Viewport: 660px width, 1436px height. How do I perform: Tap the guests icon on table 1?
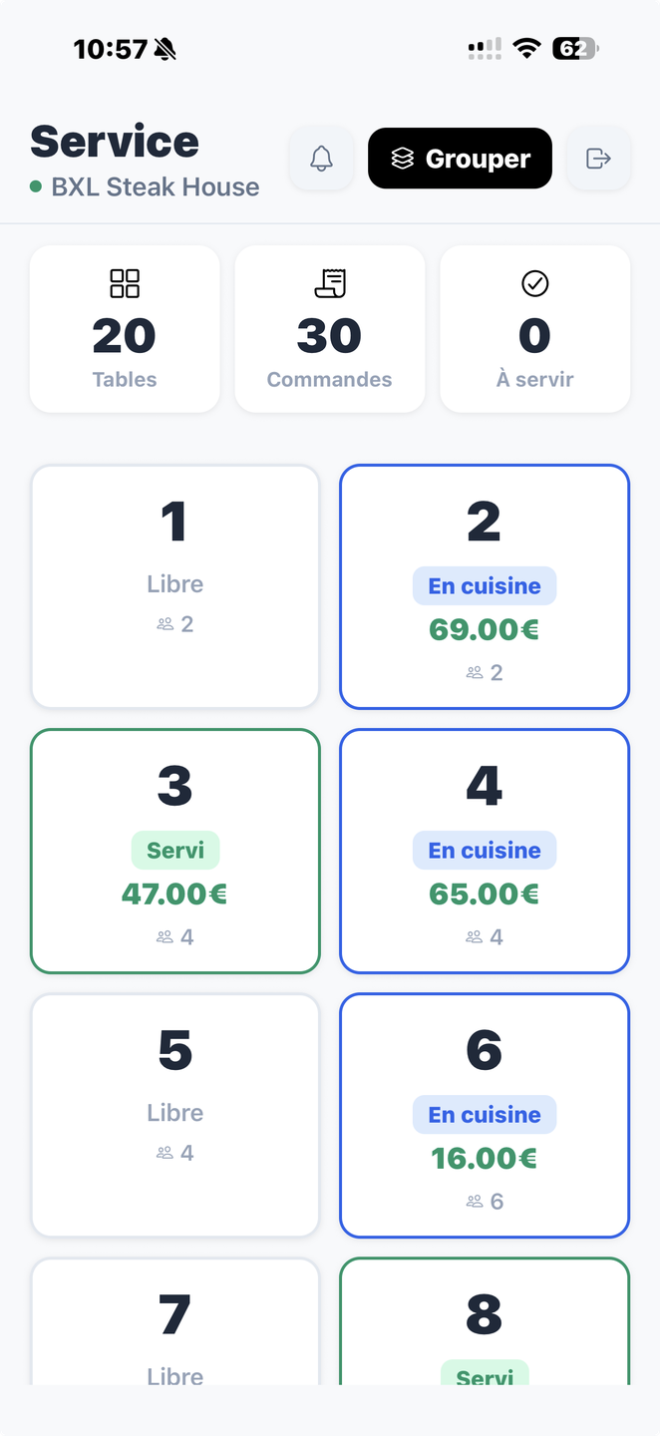coord(165,624)
